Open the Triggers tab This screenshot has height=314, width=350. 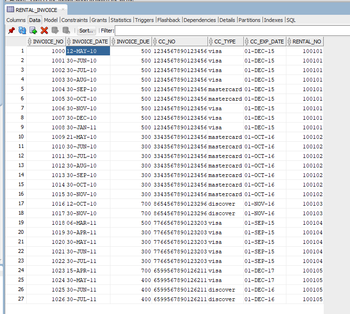pyautogui.click(x=144, y=20)
